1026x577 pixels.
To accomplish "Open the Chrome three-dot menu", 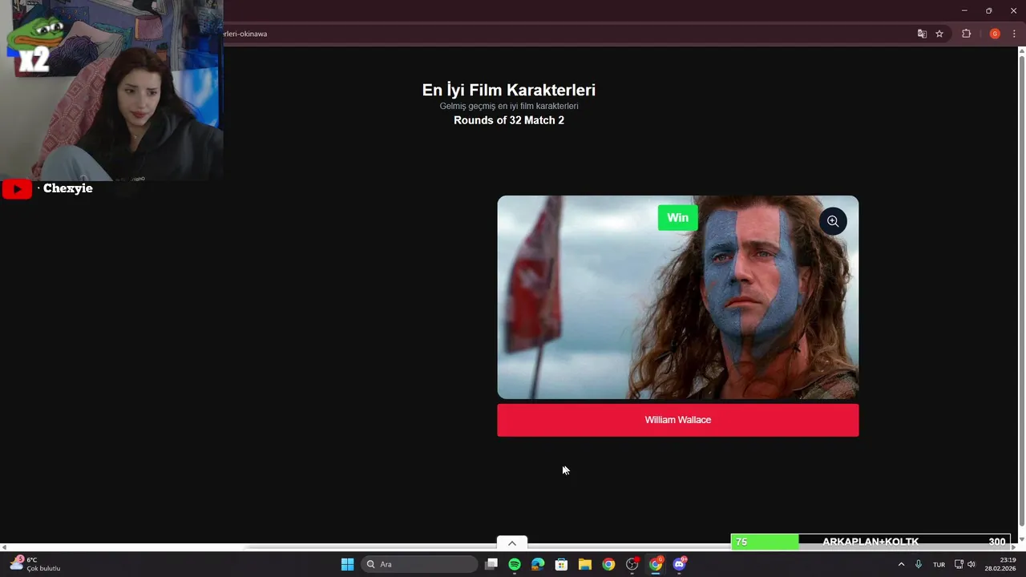I will [x=1014, y=34].
